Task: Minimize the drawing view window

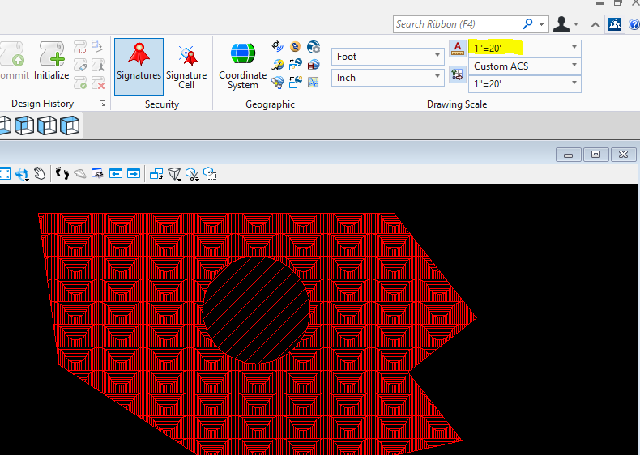Action: [x=569, y=155]
